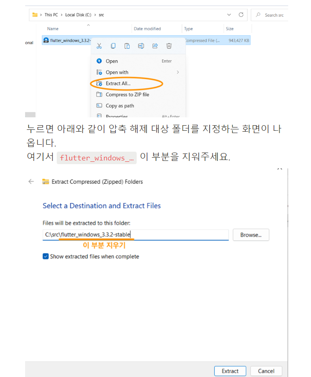Image resolution: width=311 pixels, height=377 pixels.
Task: Choose Open with in the context menu
Action: (138, 72)
